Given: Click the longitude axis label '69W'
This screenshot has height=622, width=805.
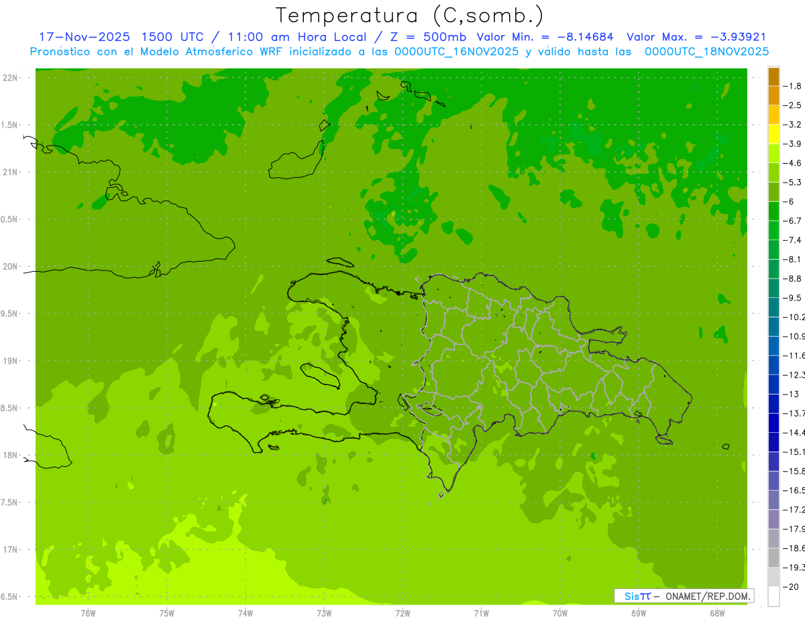Looking at the screenshot, I should 639,613.
